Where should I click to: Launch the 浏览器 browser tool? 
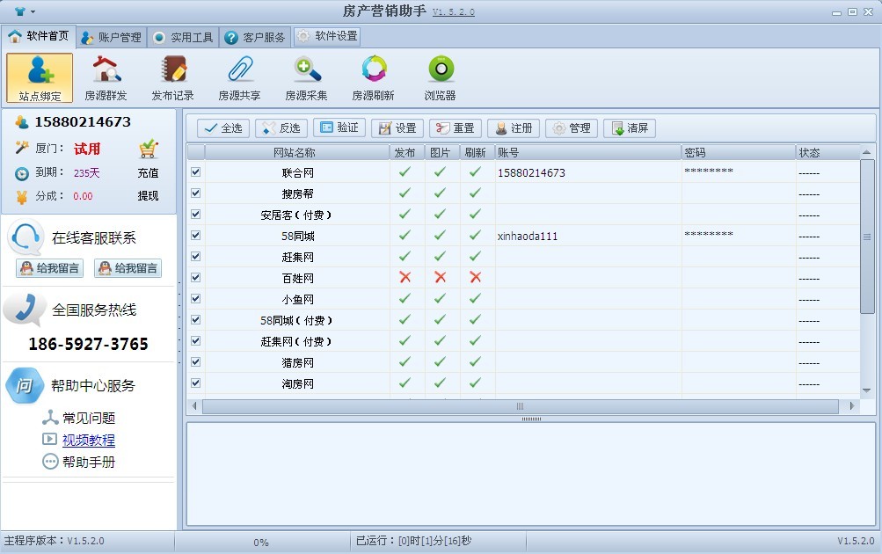tap(440, 77)
